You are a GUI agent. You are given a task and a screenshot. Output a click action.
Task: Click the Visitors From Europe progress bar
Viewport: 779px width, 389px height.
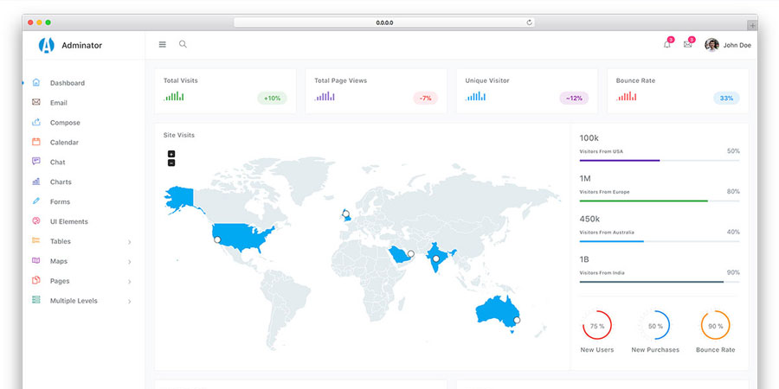pos(660,201)
